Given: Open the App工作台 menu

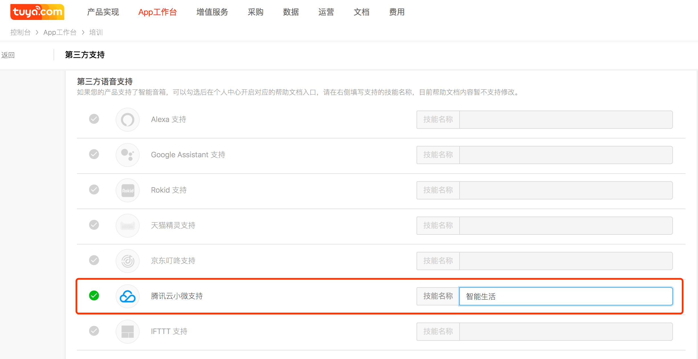Looking at the screenshot, I should point(158,12).
